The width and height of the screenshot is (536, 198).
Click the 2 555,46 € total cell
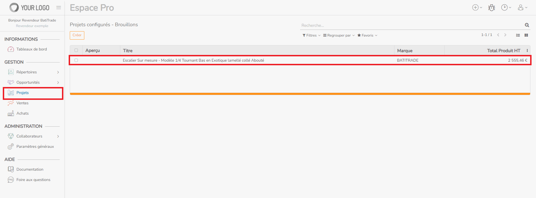coord(518,60)
